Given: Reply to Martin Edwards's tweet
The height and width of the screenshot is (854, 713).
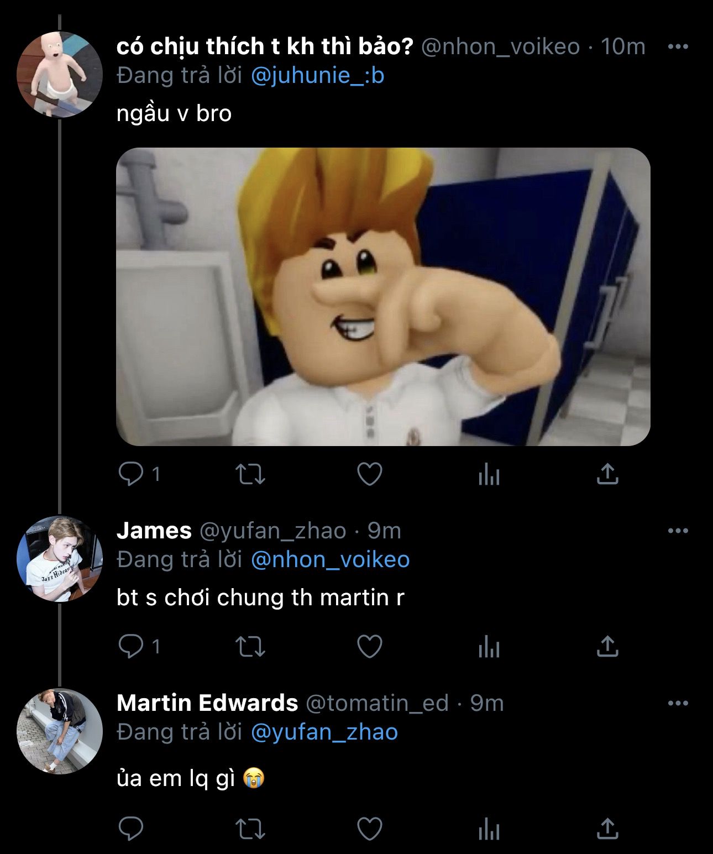Looking at the screenshot, I should (131, 829).
